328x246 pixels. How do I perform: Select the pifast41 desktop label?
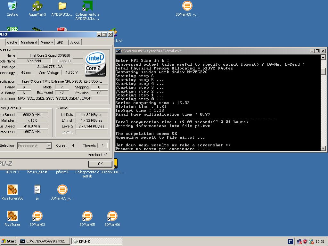tap(62, 172)
